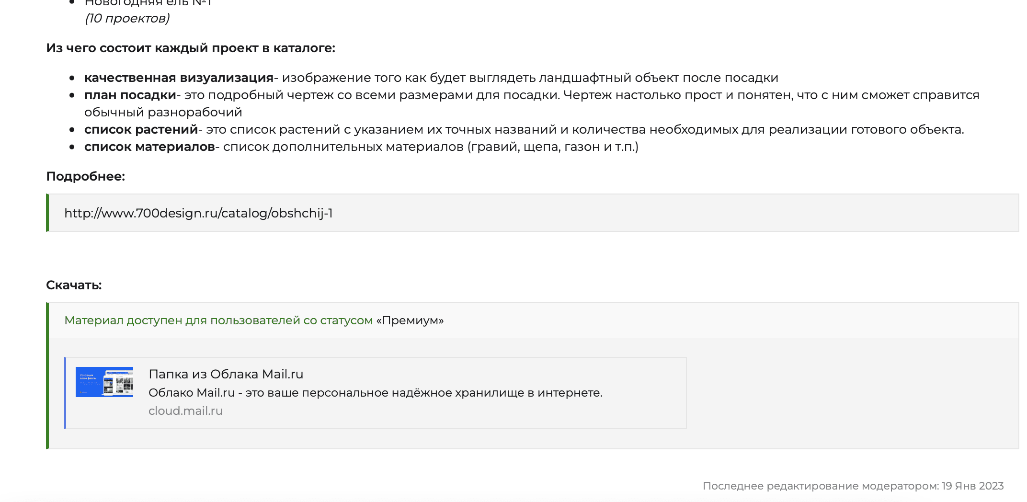Click the 'план посадки' bold term

130,95
